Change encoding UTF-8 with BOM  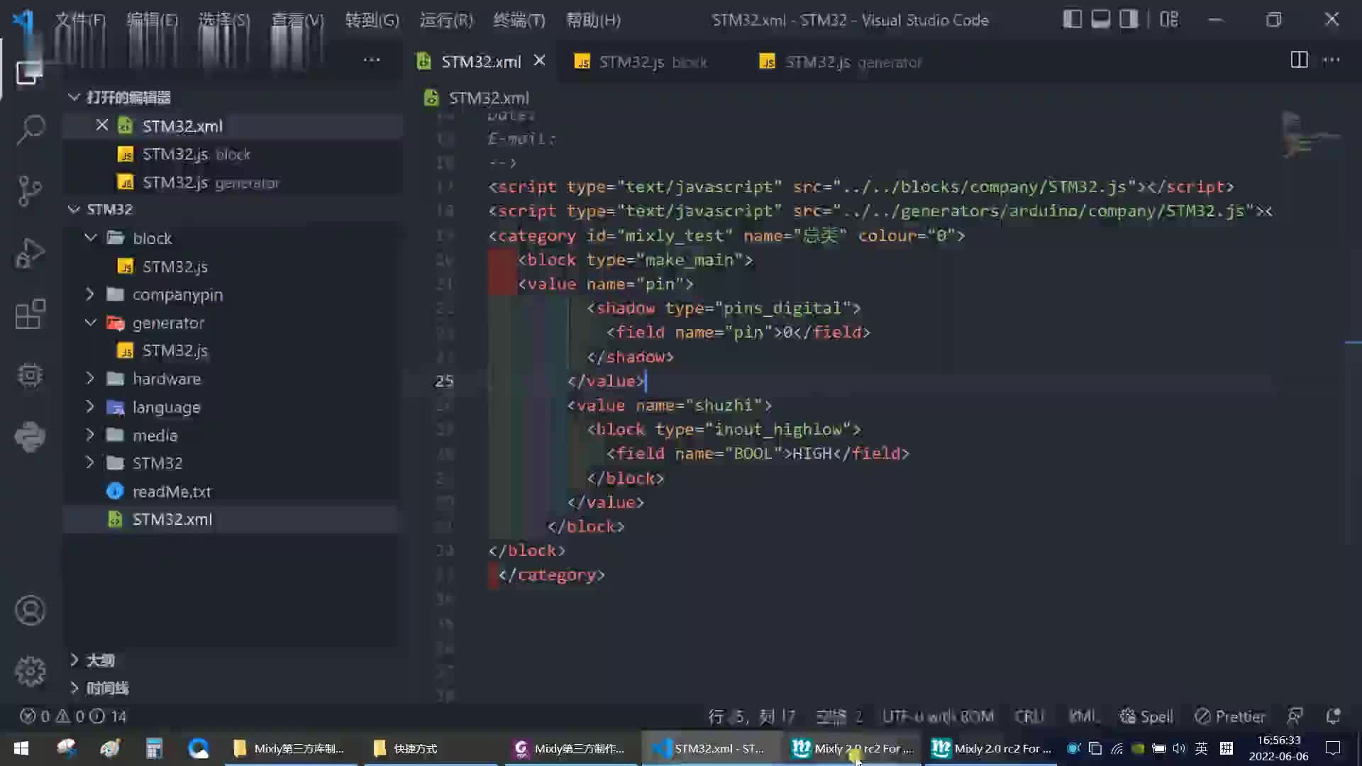tap(938, 716)
